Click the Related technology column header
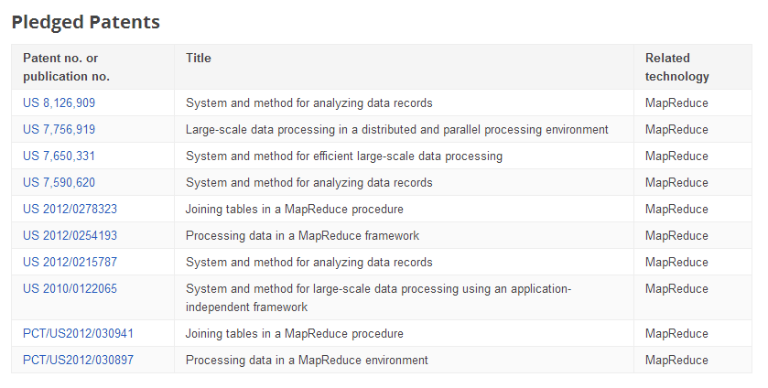 (x=676, y=67)
